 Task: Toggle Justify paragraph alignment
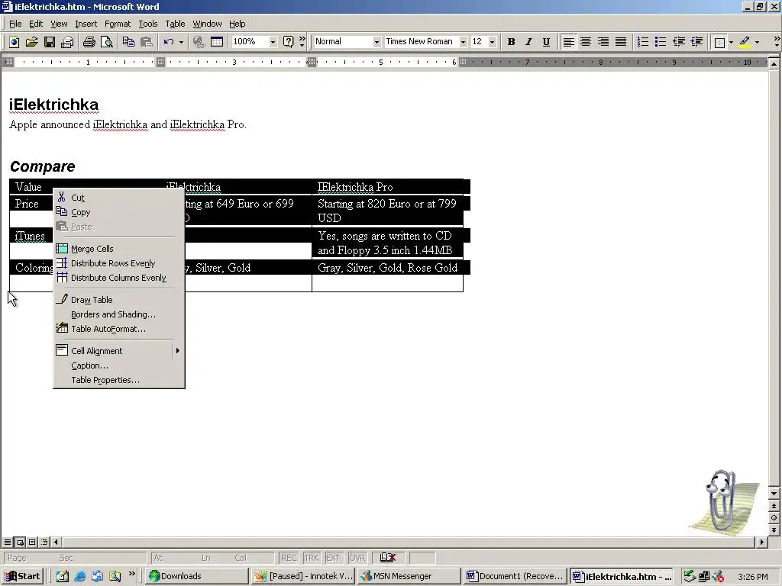coord(621,42)
